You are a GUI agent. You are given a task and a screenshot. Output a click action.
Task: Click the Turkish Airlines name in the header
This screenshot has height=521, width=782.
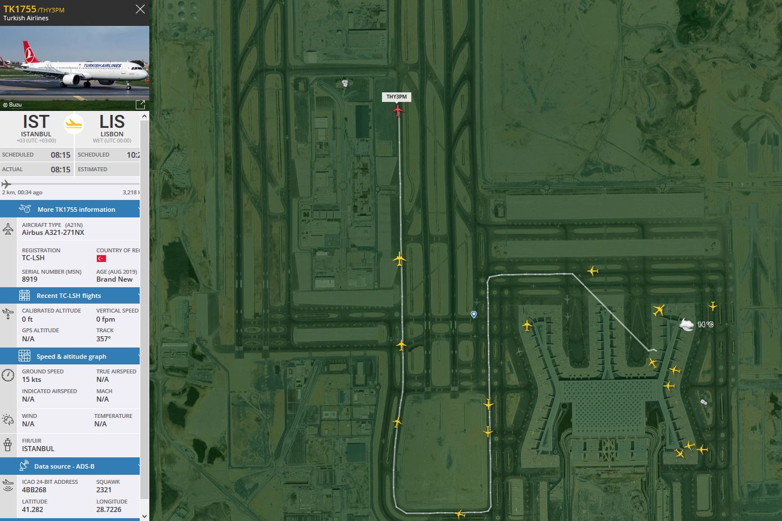(26, 18)
